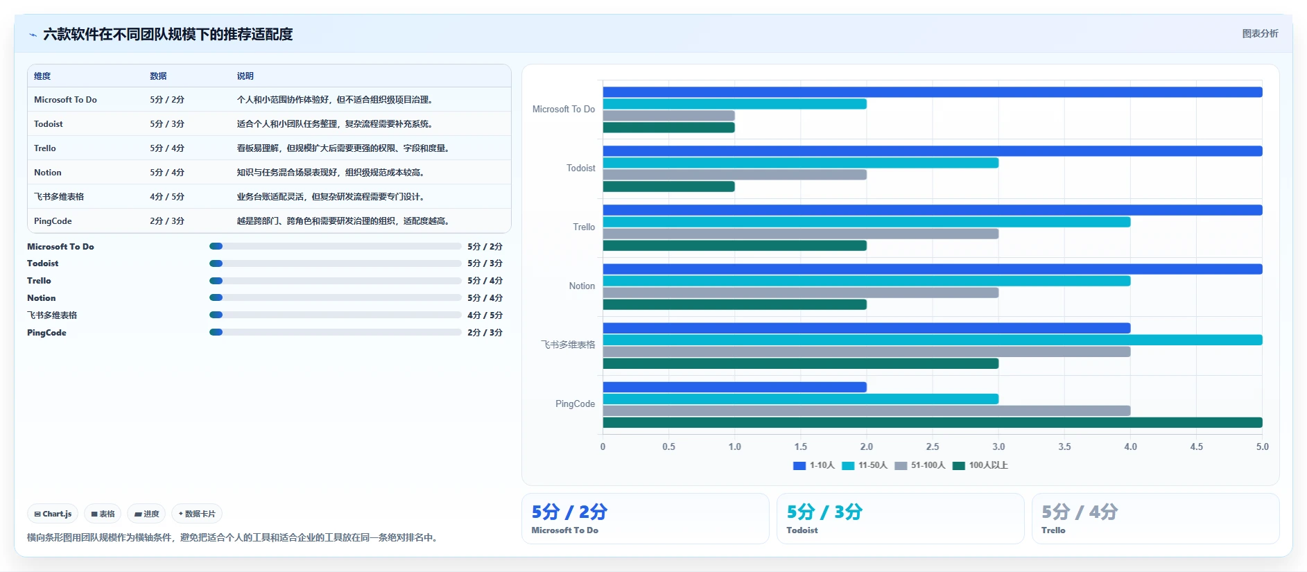The image size is (1307, 572).
Task: Click the 维度 column header
Action: tap(42, 76)
